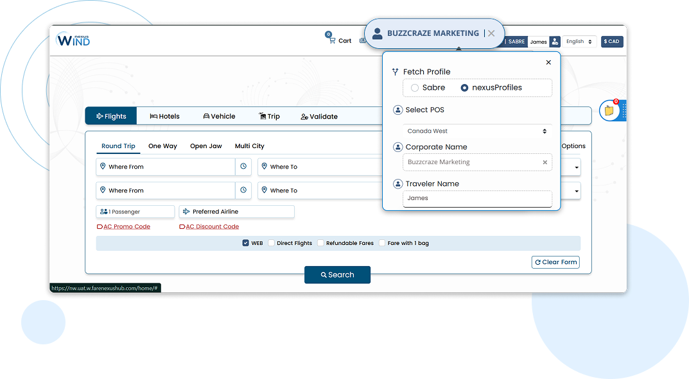Click the Buzzcraze Marketing person icon
This screenshot has width=689, height=379.
(377, 33)
